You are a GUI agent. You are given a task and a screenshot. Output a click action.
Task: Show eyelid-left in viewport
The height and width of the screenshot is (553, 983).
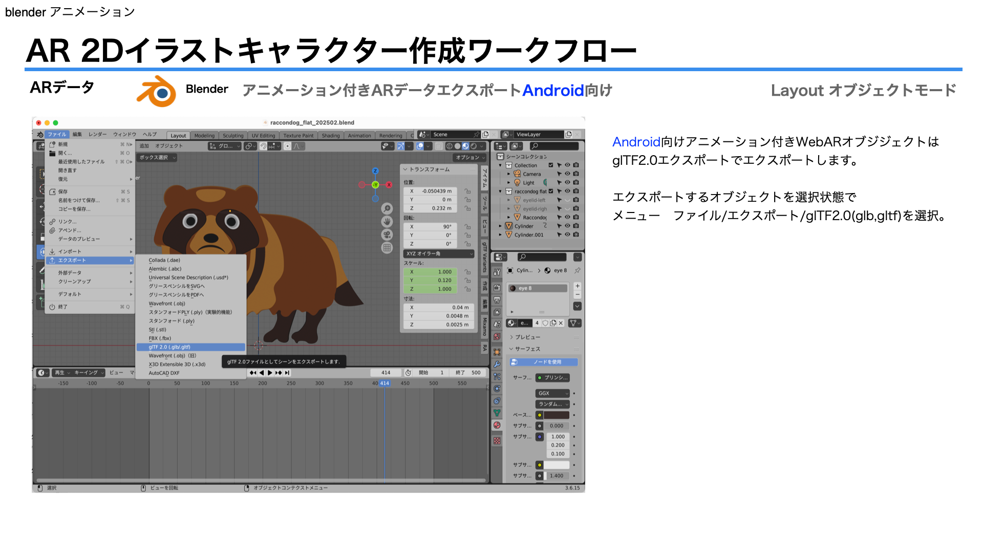(567, 200)
